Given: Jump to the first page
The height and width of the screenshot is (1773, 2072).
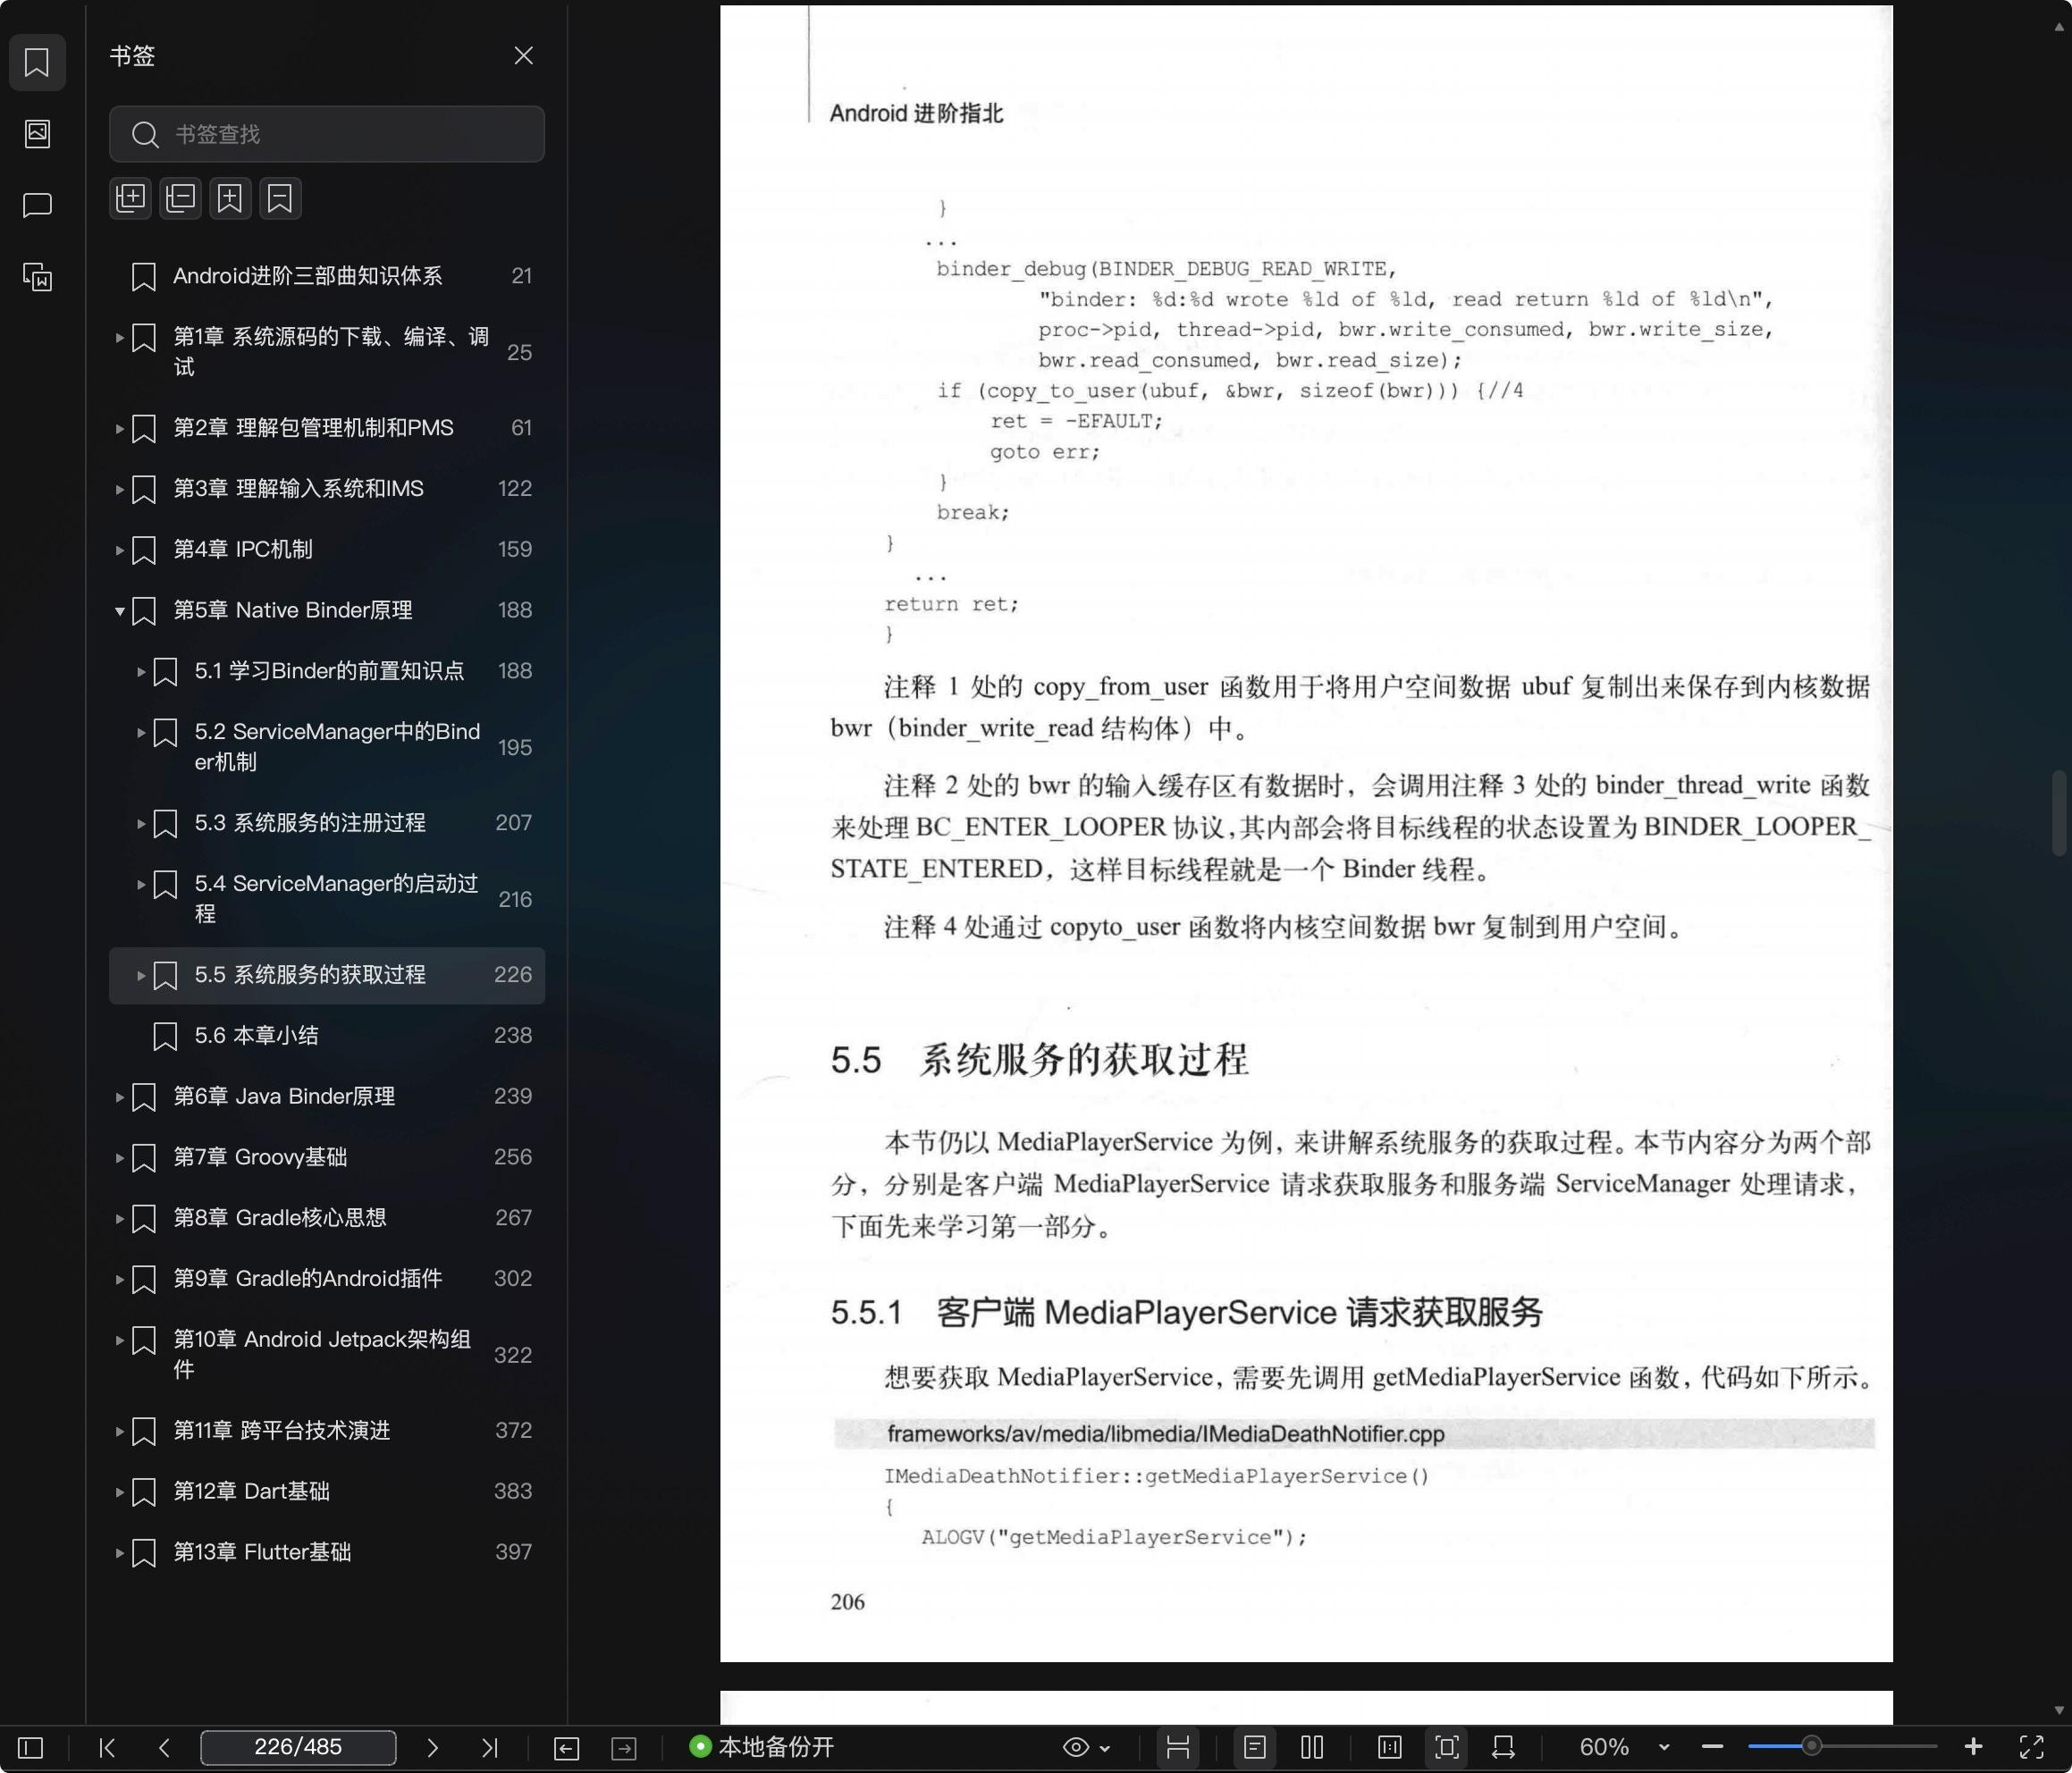Looking at the screenshot, I should [x=107, y=1747].
